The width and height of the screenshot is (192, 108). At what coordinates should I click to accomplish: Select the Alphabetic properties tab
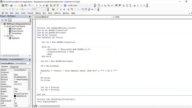tap(5, 67)
